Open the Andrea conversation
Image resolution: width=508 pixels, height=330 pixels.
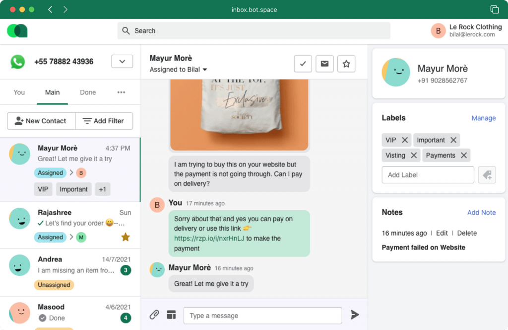[x=70, y=272]
